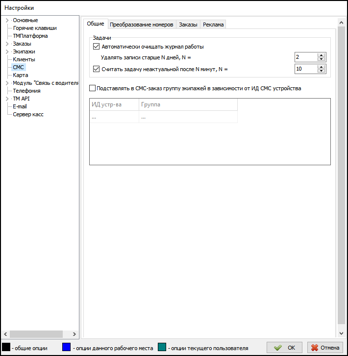Enable automatic work journal cleanup checkbox
The height and width of the screenshot is (356, 348).
pyautogui.click(x=96, y=47)
